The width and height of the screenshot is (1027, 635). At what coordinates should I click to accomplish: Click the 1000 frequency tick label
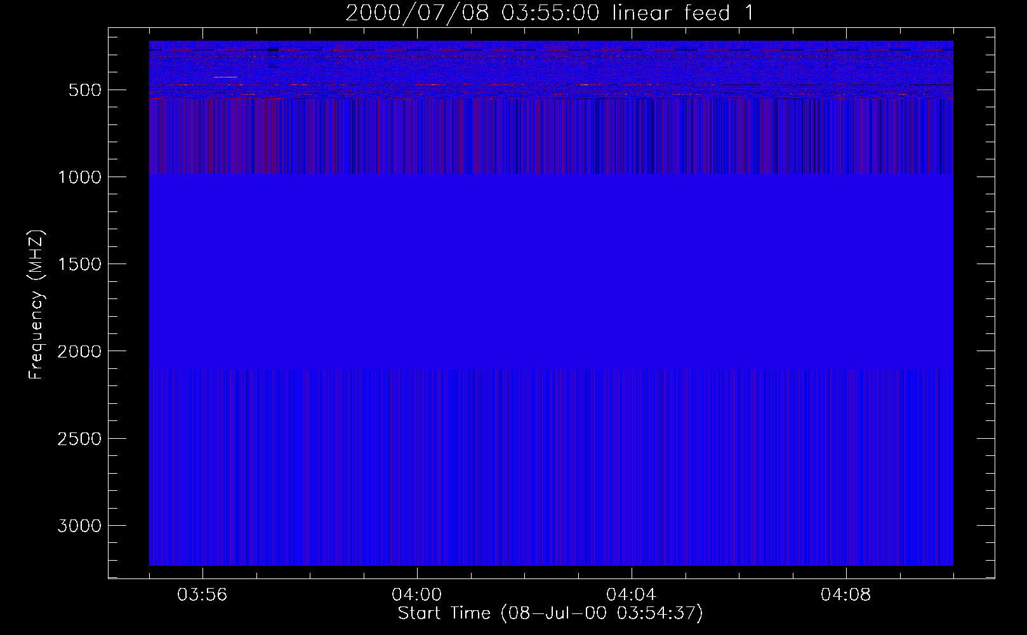79,177
